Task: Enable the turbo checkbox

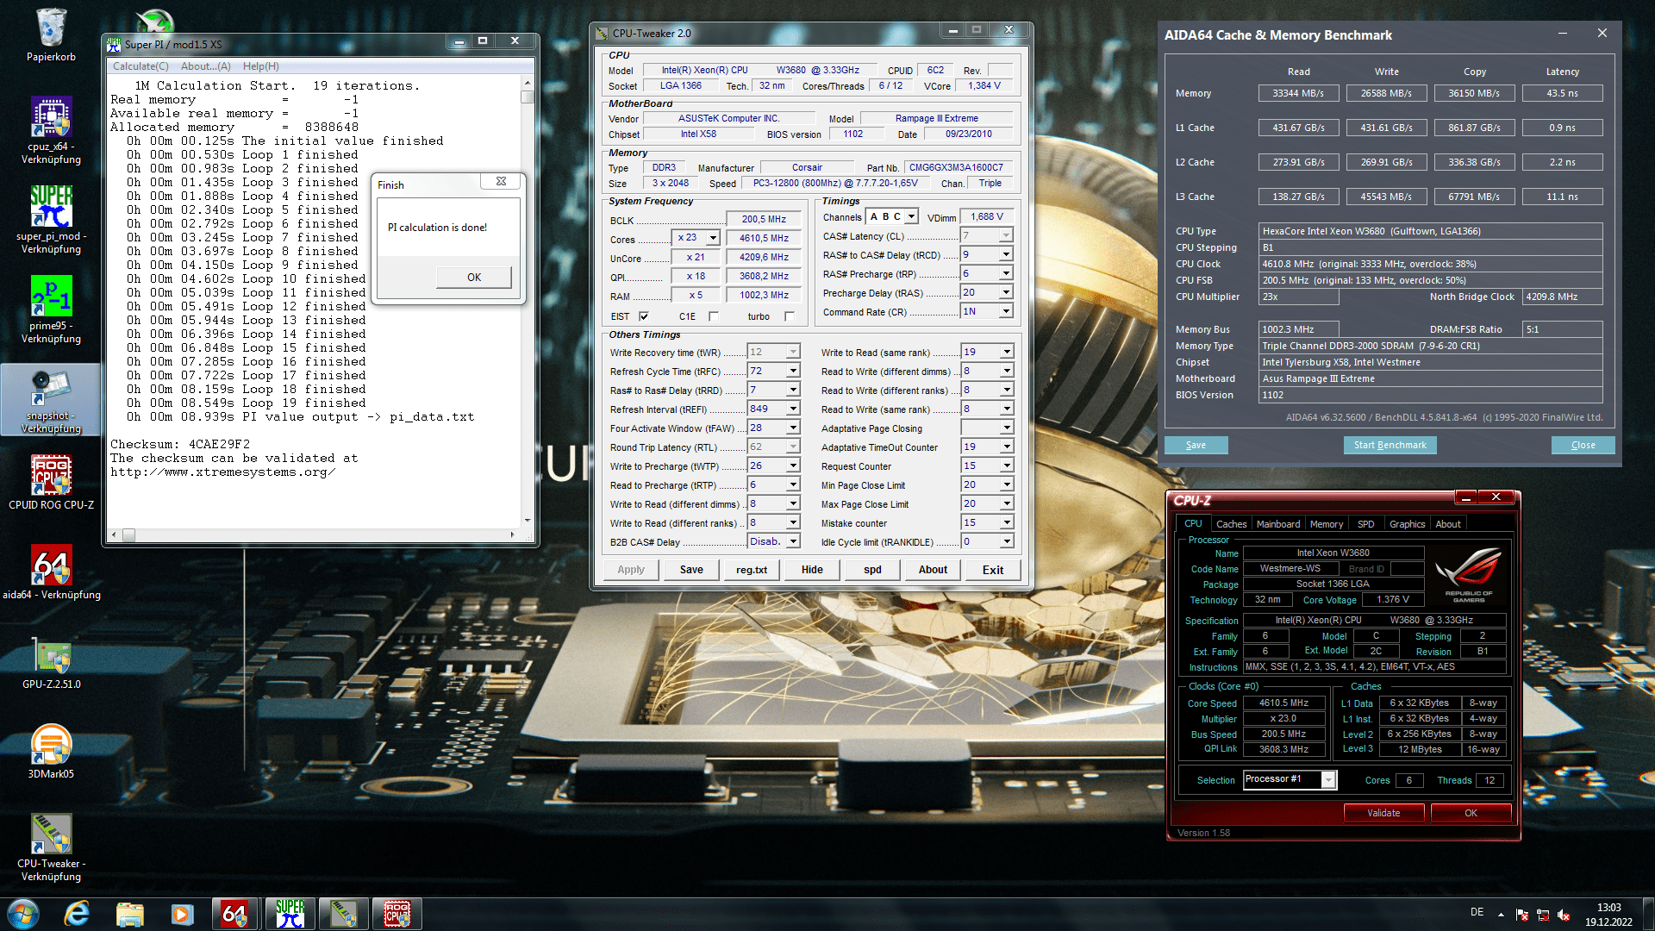Action: coord(790,316)
